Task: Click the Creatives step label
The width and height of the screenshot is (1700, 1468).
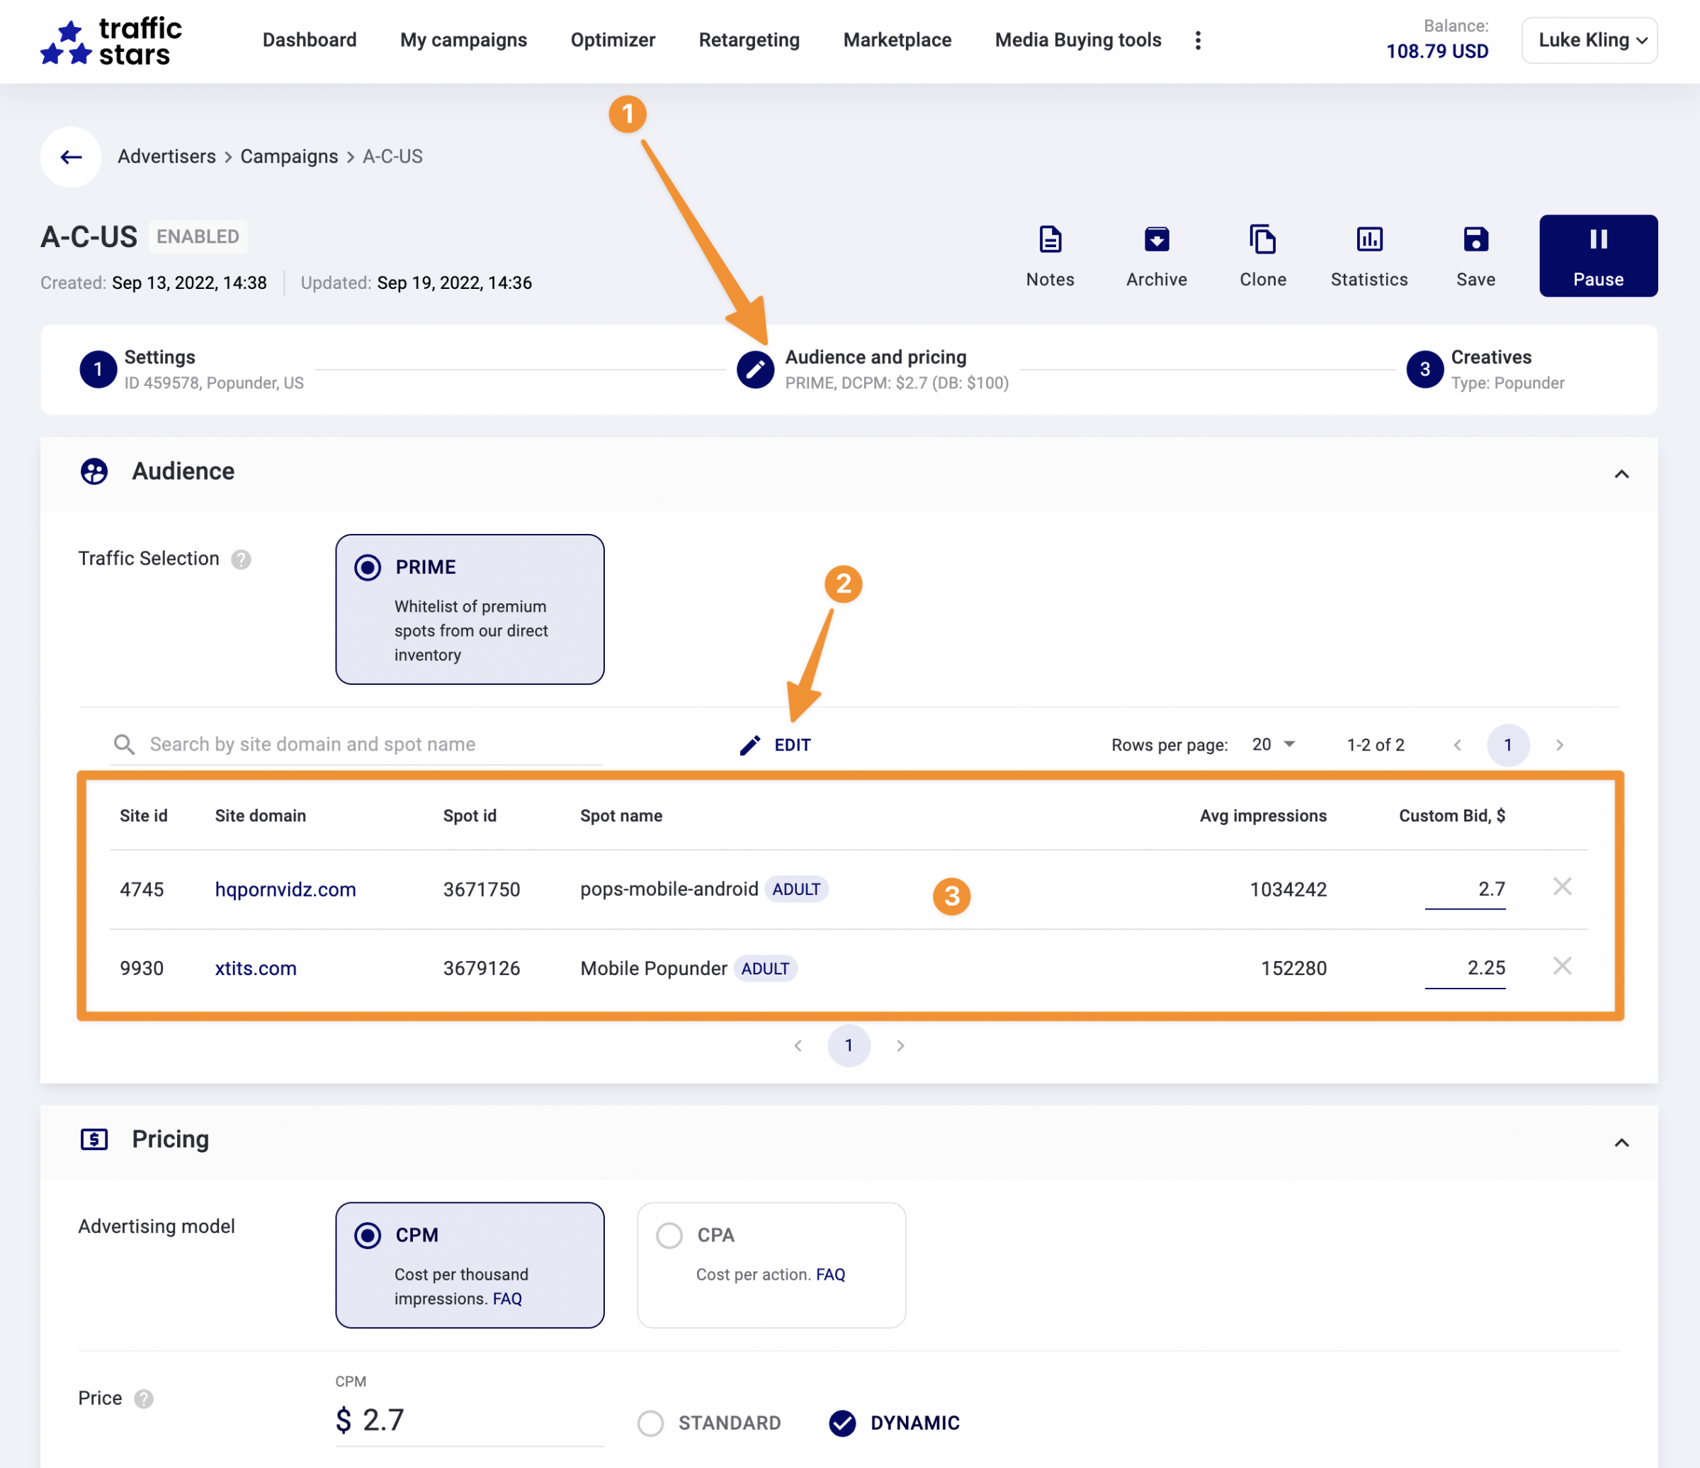Action: (1491, 358)
